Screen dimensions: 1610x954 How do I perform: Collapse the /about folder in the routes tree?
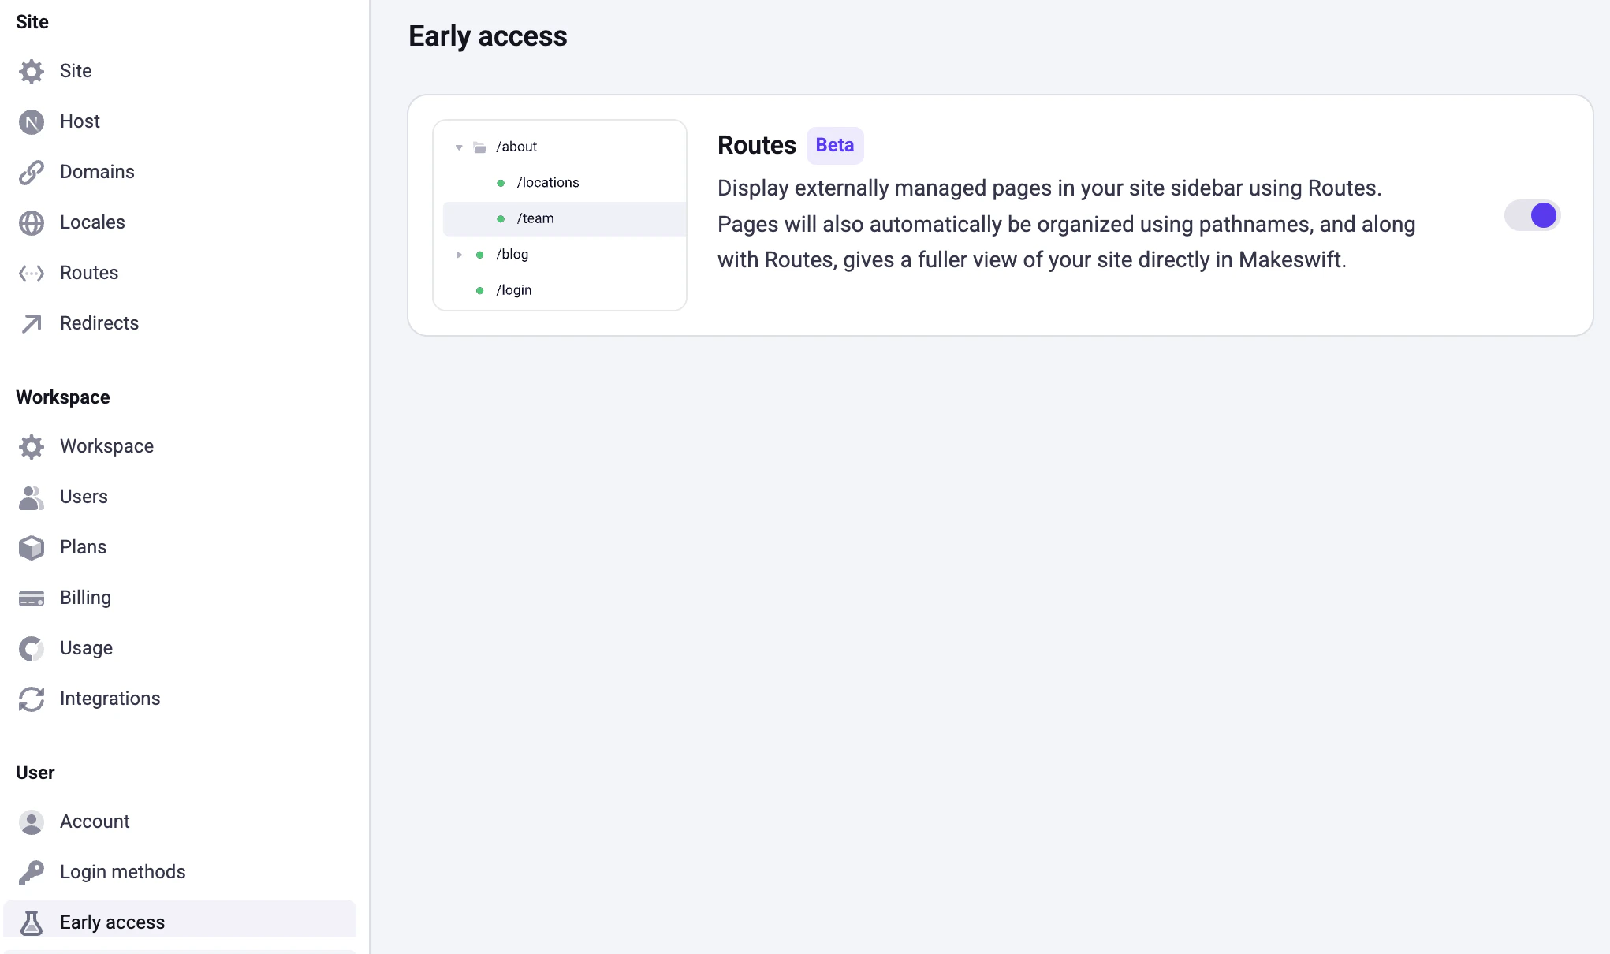[x=458, y=146]
